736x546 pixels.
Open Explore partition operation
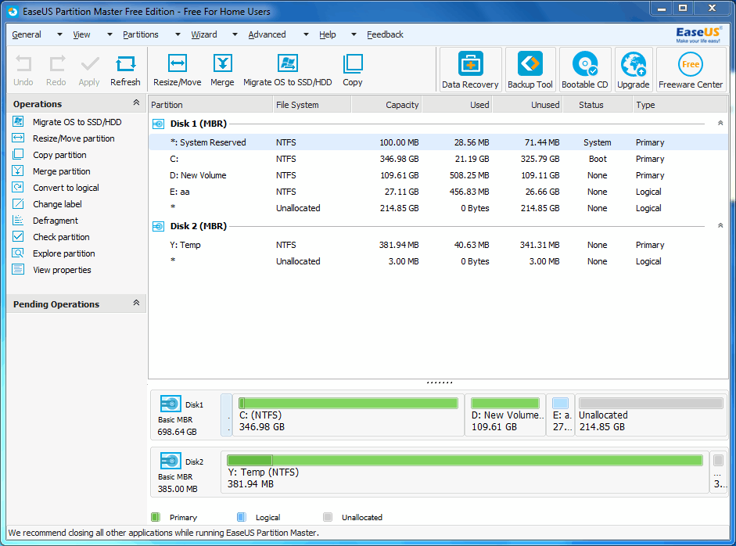(x=64, y=253)
